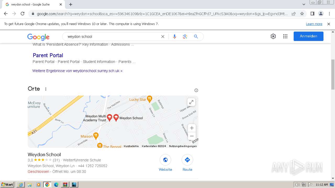The width and height of the screenshot is (335, 188).
Task: Open the map Nutzungsbedingungen link
Action: click(183, 146)
